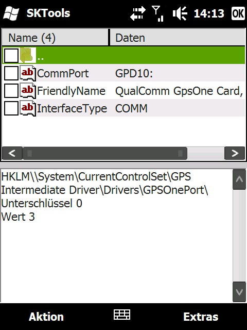Open the on-screen keyboard icon
Image resolution: width=247 pixels, height=330 pixels.
click(x=122, y=315)
